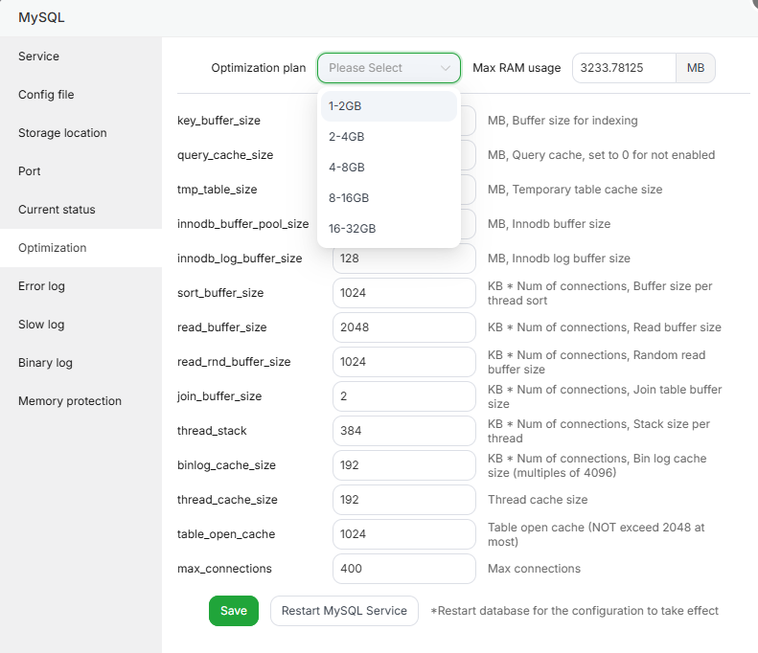Viewport: 758px width, 653px height.
Task: Click the tmp_table_size label
Action: [217, 190]
